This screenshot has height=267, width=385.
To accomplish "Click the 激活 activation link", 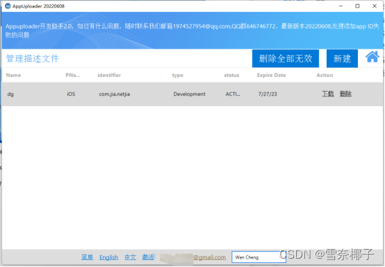I will click(148, 257).
